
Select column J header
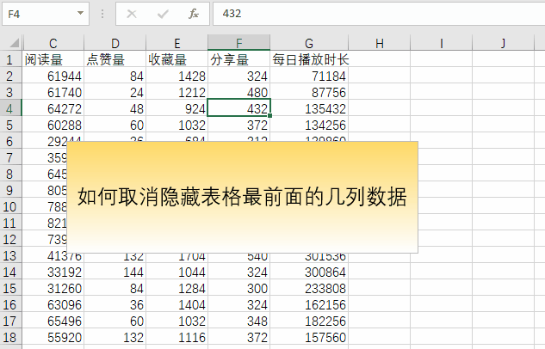[504, 43]
